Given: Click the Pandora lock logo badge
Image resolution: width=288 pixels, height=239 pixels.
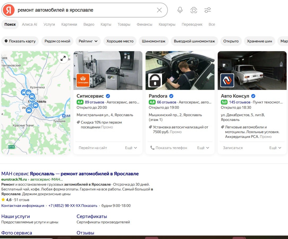Looking at the screenshot, I should click(x=155, y=80).
